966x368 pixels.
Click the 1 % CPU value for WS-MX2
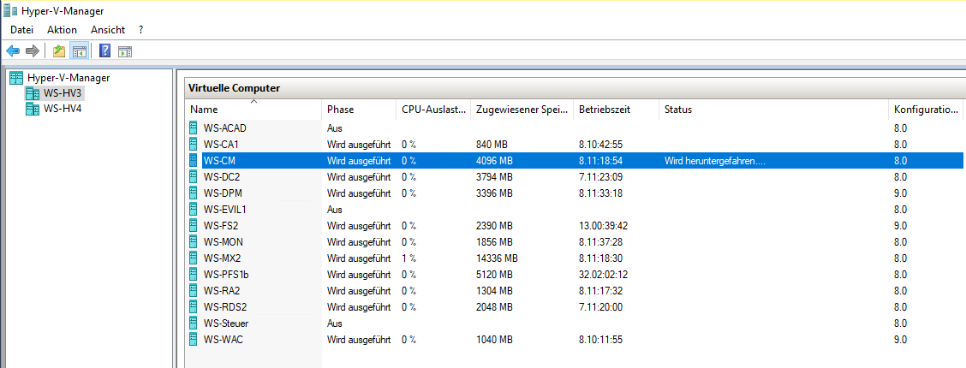point(409,258)
